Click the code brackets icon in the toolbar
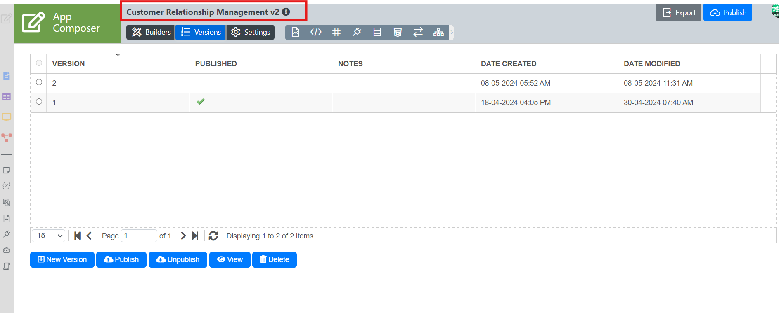 (x=316, y=32)
